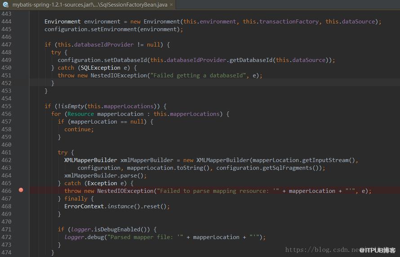
Task: Click the setEnvironment method call
Action: pyautogui.click(x=114, y=29)
